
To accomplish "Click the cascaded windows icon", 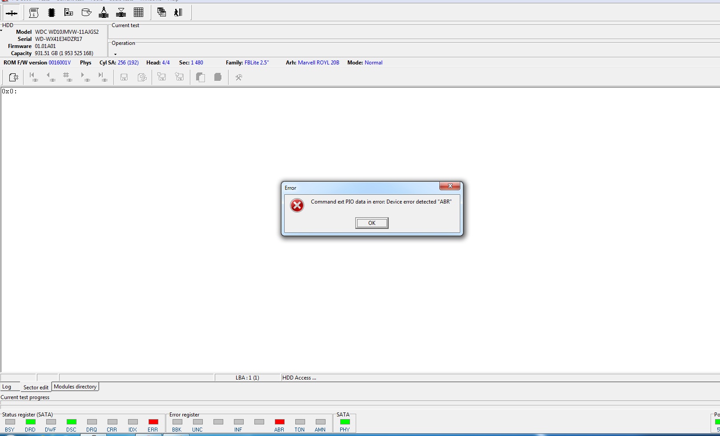I will (x=161, y=13).
